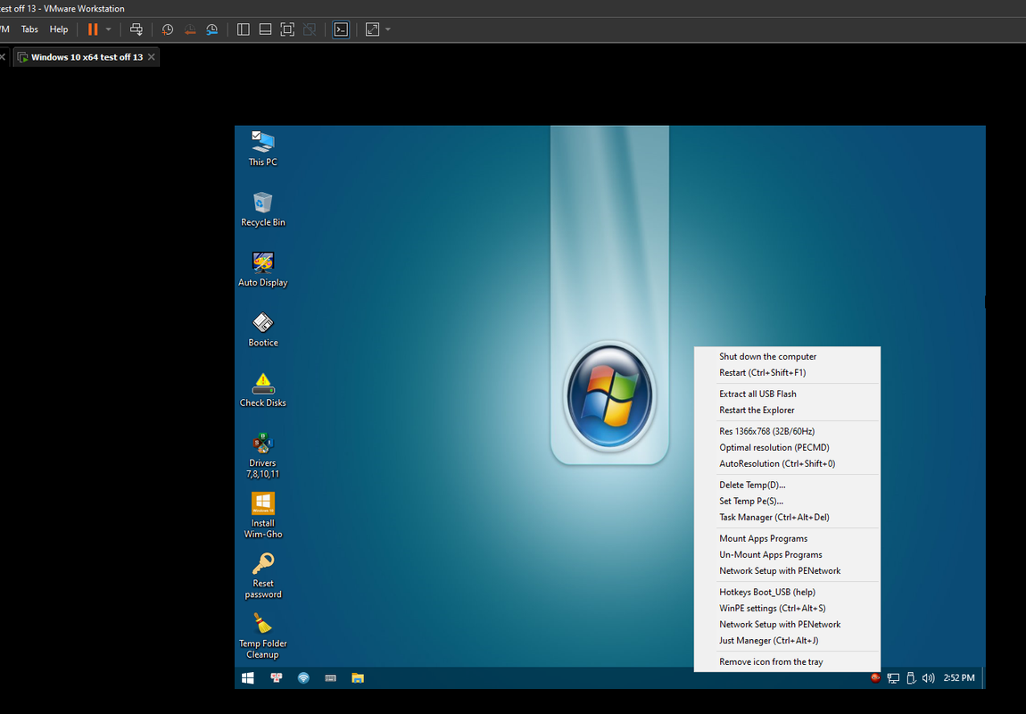1026x714 pixels.
Task: Close the Windows 10 x64 test off 13 tab
Action: click(151, 57)
